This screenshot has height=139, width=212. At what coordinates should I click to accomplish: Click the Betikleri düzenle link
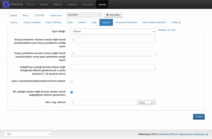[167, 30]
